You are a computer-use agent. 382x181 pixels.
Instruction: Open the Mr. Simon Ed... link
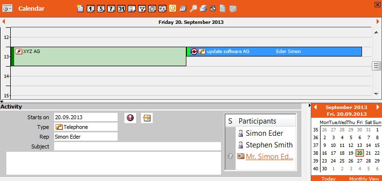click(269, 157)
